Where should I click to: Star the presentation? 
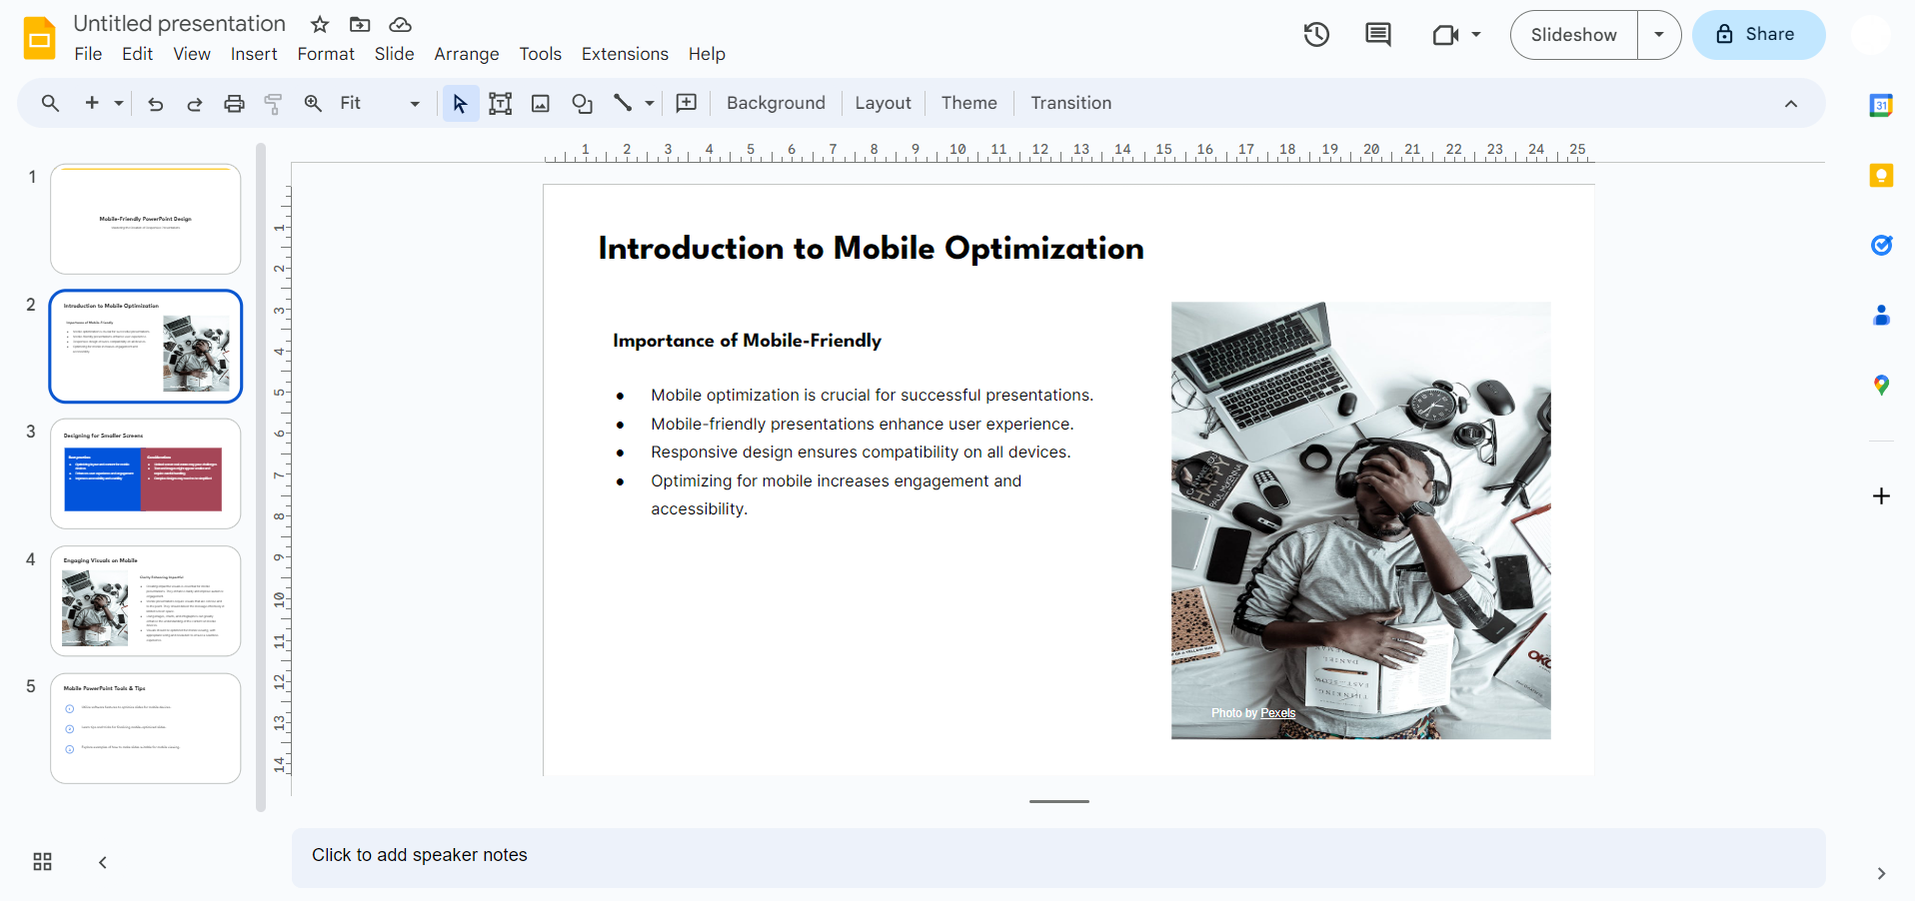[x=318, y=24]
